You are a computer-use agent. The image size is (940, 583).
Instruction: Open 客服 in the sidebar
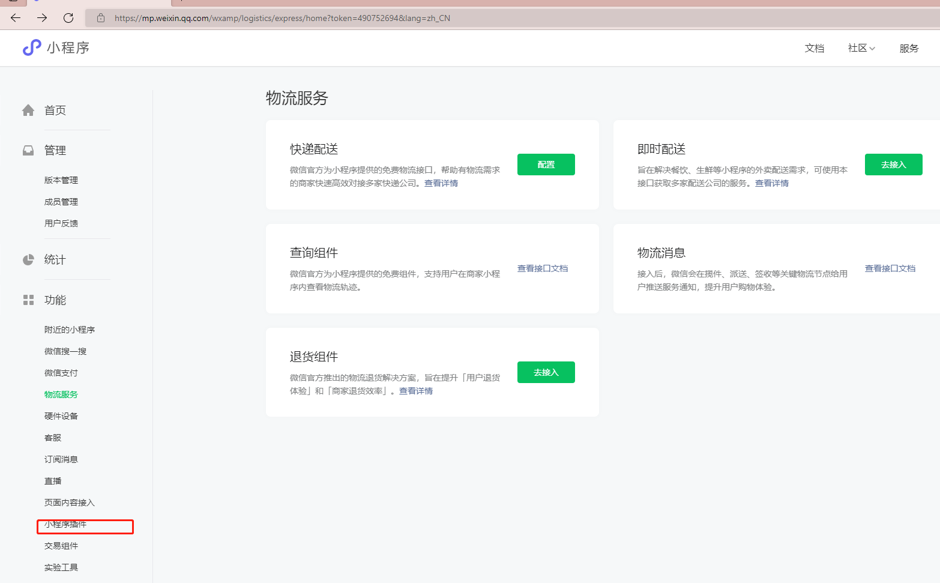(53, 438)
